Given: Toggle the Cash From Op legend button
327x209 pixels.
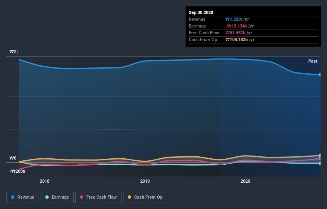Looking at the screenshot, I should pos(145,197).
